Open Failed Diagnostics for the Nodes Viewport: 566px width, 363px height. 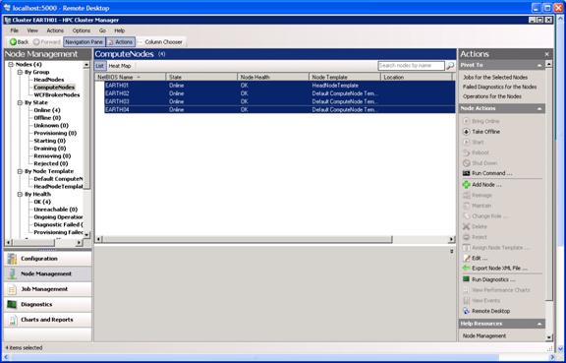[x=499, y=87]
